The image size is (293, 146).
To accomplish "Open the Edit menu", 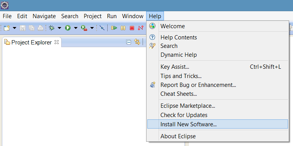I will click(x=22, y=16).
